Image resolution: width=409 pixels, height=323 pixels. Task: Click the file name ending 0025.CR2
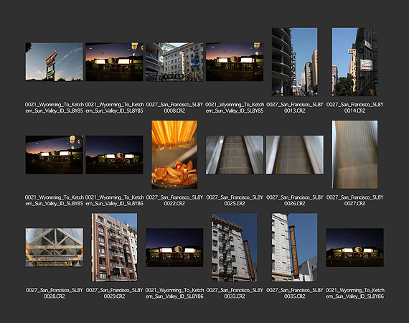tap(235, 200)
